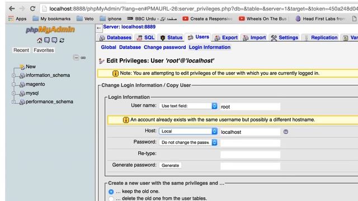
Task: Open the iphone bookmark folder
Action: tap(111, 18)
